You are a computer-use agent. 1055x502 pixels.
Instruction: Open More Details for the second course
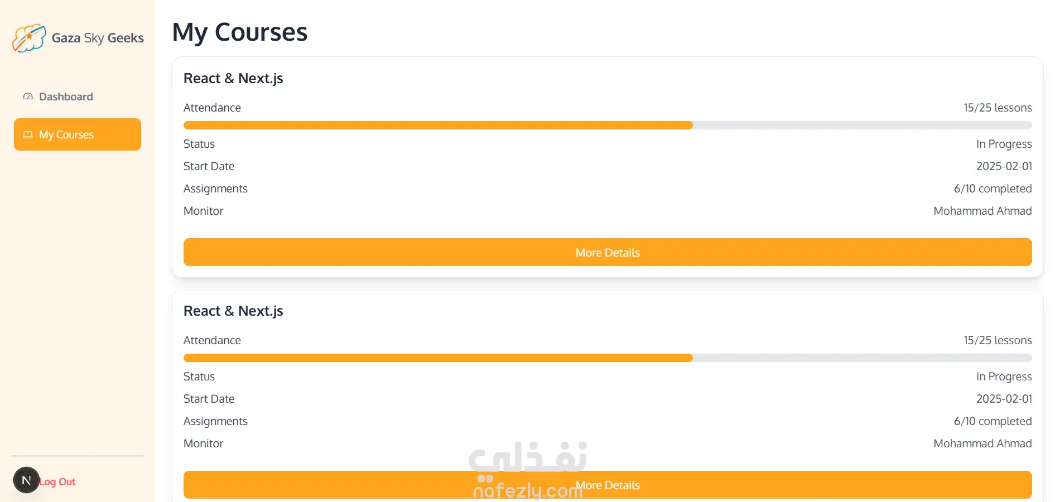607,485
